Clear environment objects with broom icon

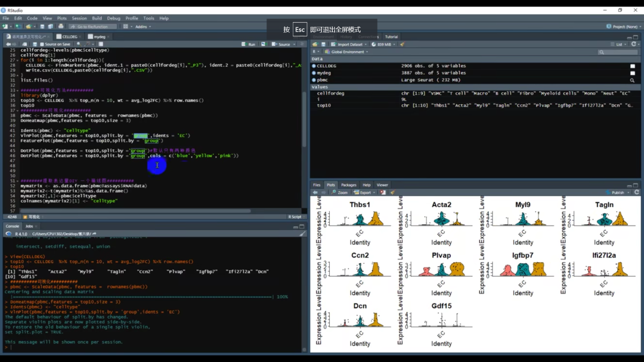pos(402,44)
